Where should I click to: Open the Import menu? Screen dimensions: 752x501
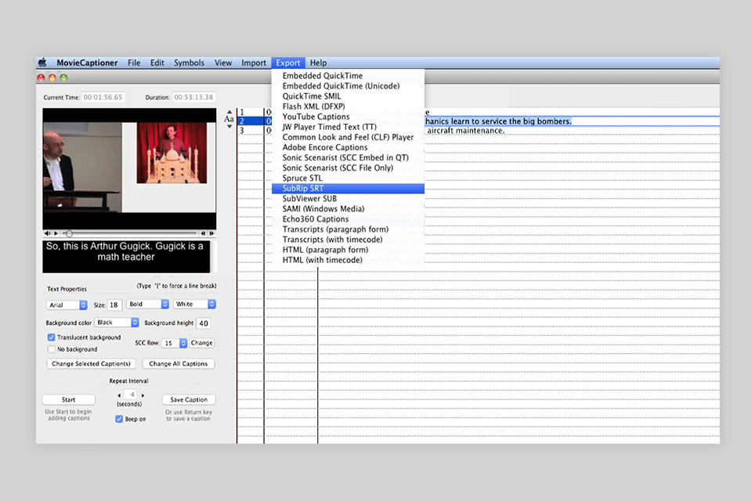[254, 63]
